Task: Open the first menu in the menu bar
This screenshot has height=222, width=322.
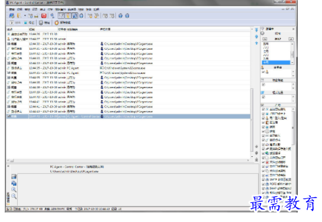Action: pyautogui.click(x=12, y=9)
